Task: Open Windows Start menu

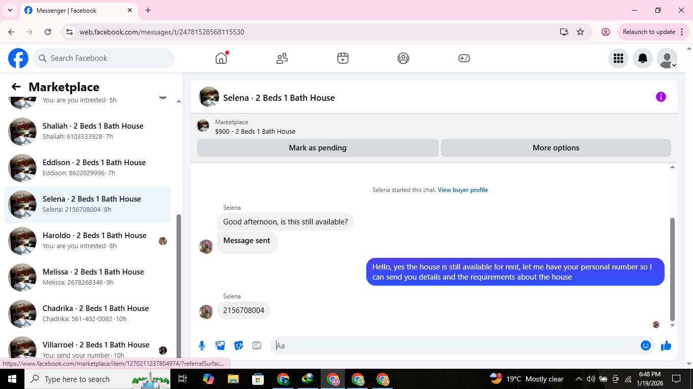Action: click(x=12, y=379)
